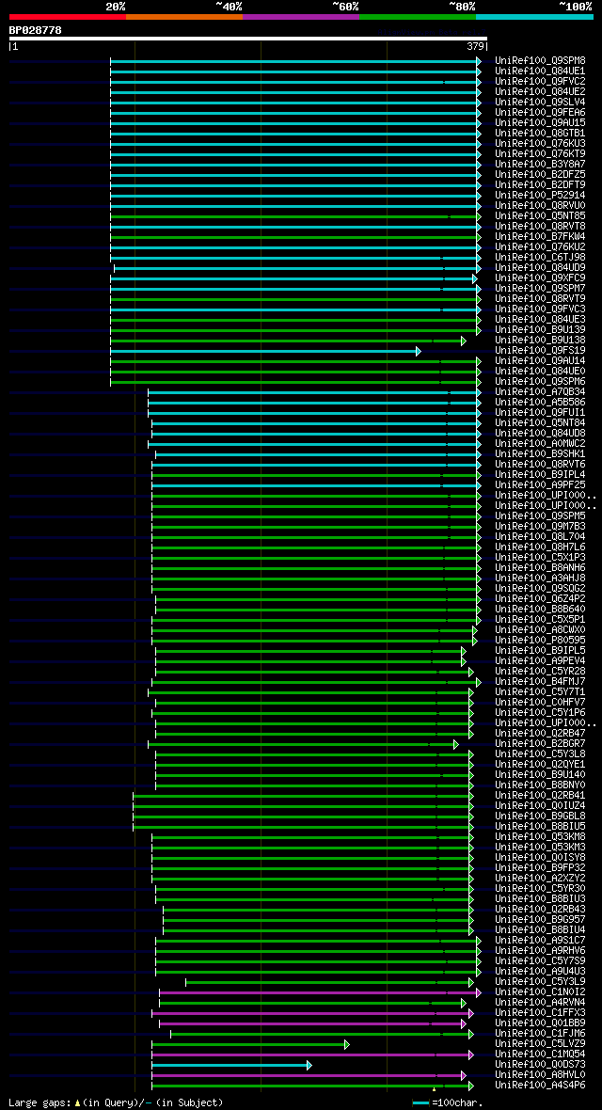
Task: Open hit UniRef100_B9FP32
Action: pyautogui.click(x=540, y=868)
